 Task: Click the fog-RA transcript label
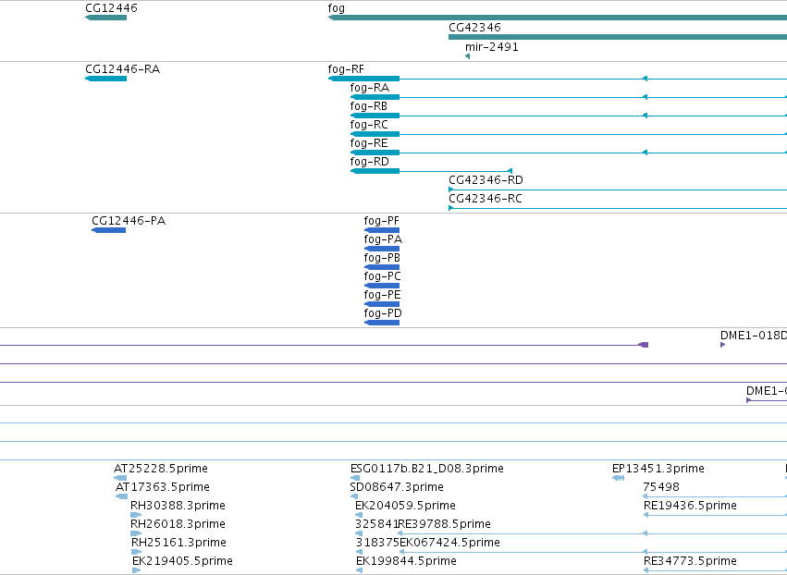coord(369,88)
